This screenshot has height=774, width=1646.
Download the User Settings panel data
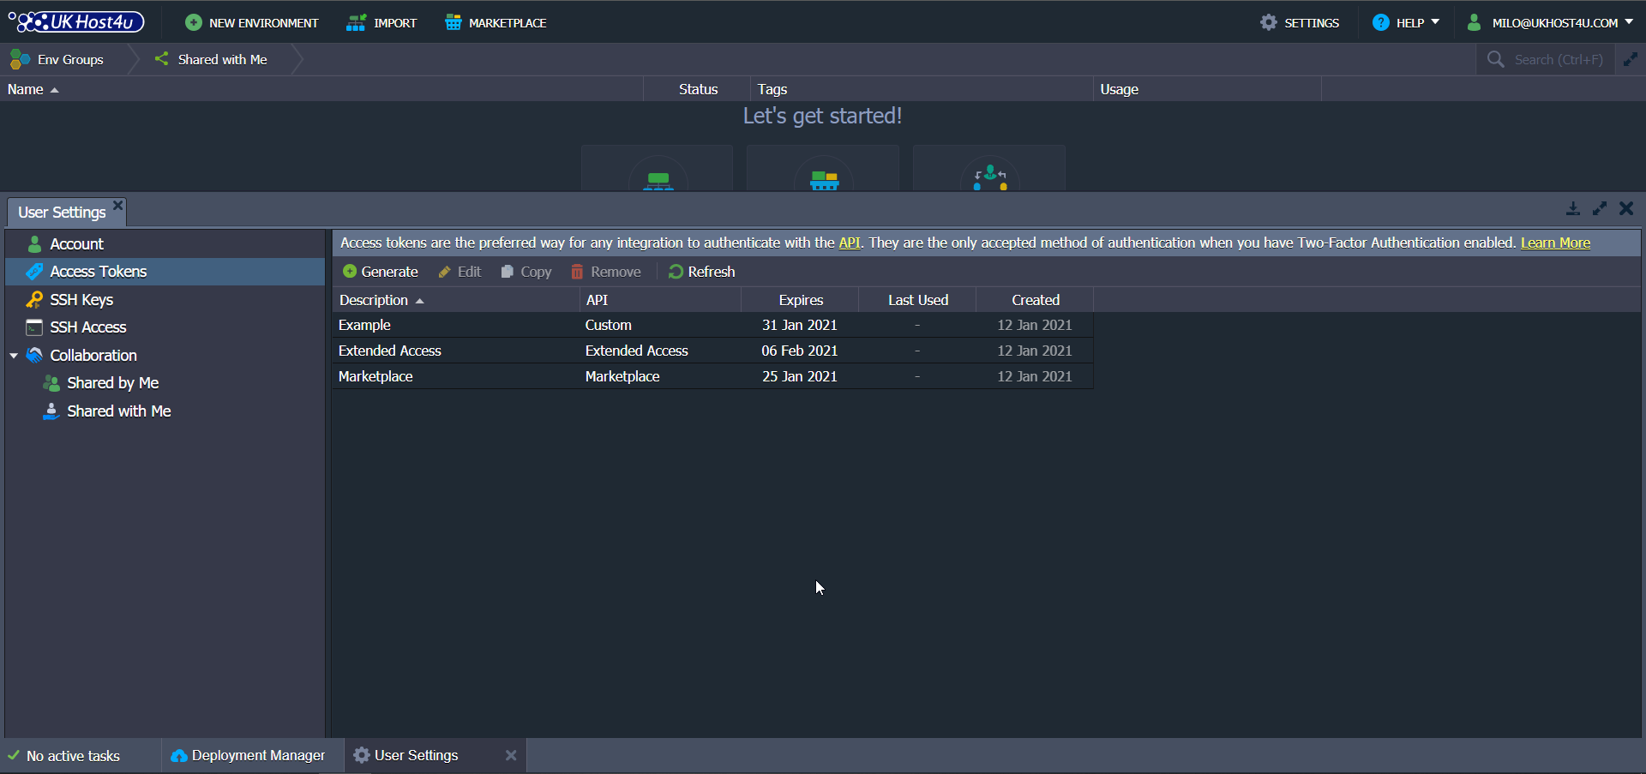pyautogui.click(x=1573, y=208)
